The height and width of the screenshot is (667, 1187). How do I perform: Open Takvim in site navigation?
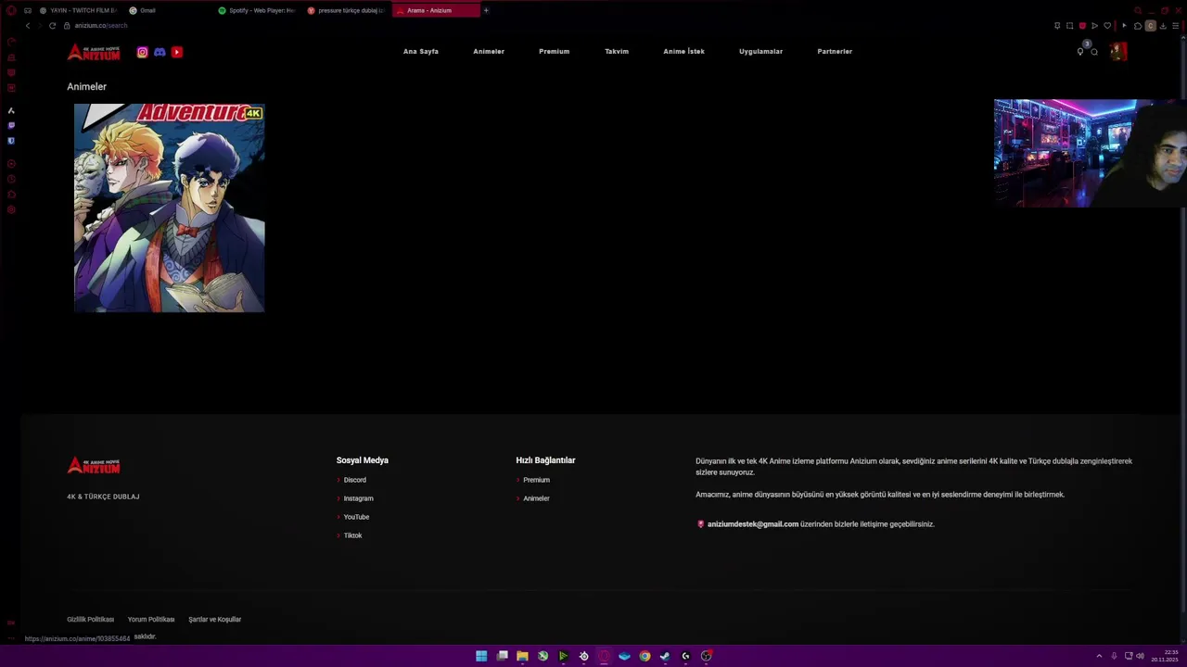click(617, 52)
